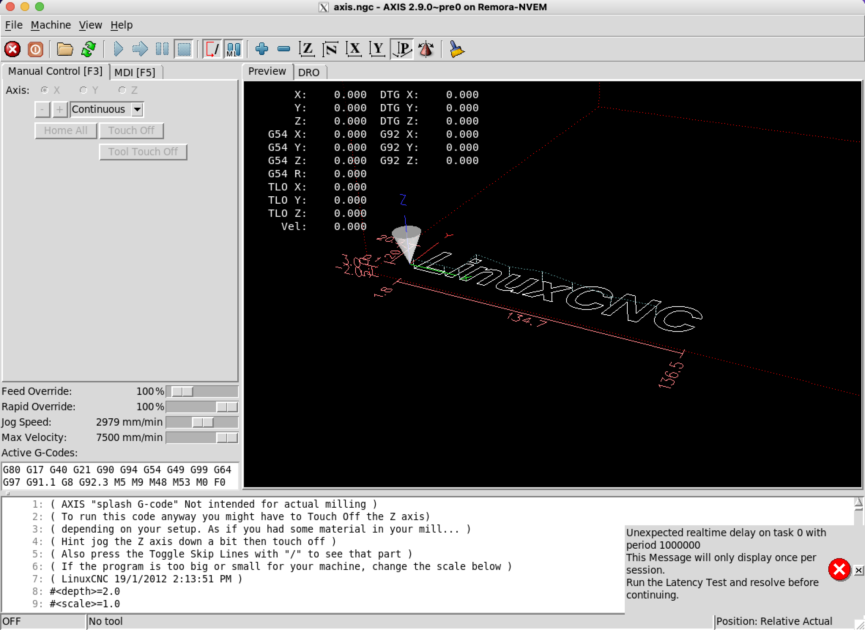Open the Help menu
This screenshot has height=630, width=865.
pyautogui.click(x=122, y=25)
